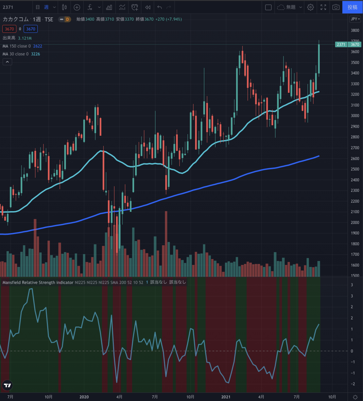This screenshot has width=363, height=401.
Task: Expand the indicators favorites dropdown arrow
Action: tap(99, 7)
